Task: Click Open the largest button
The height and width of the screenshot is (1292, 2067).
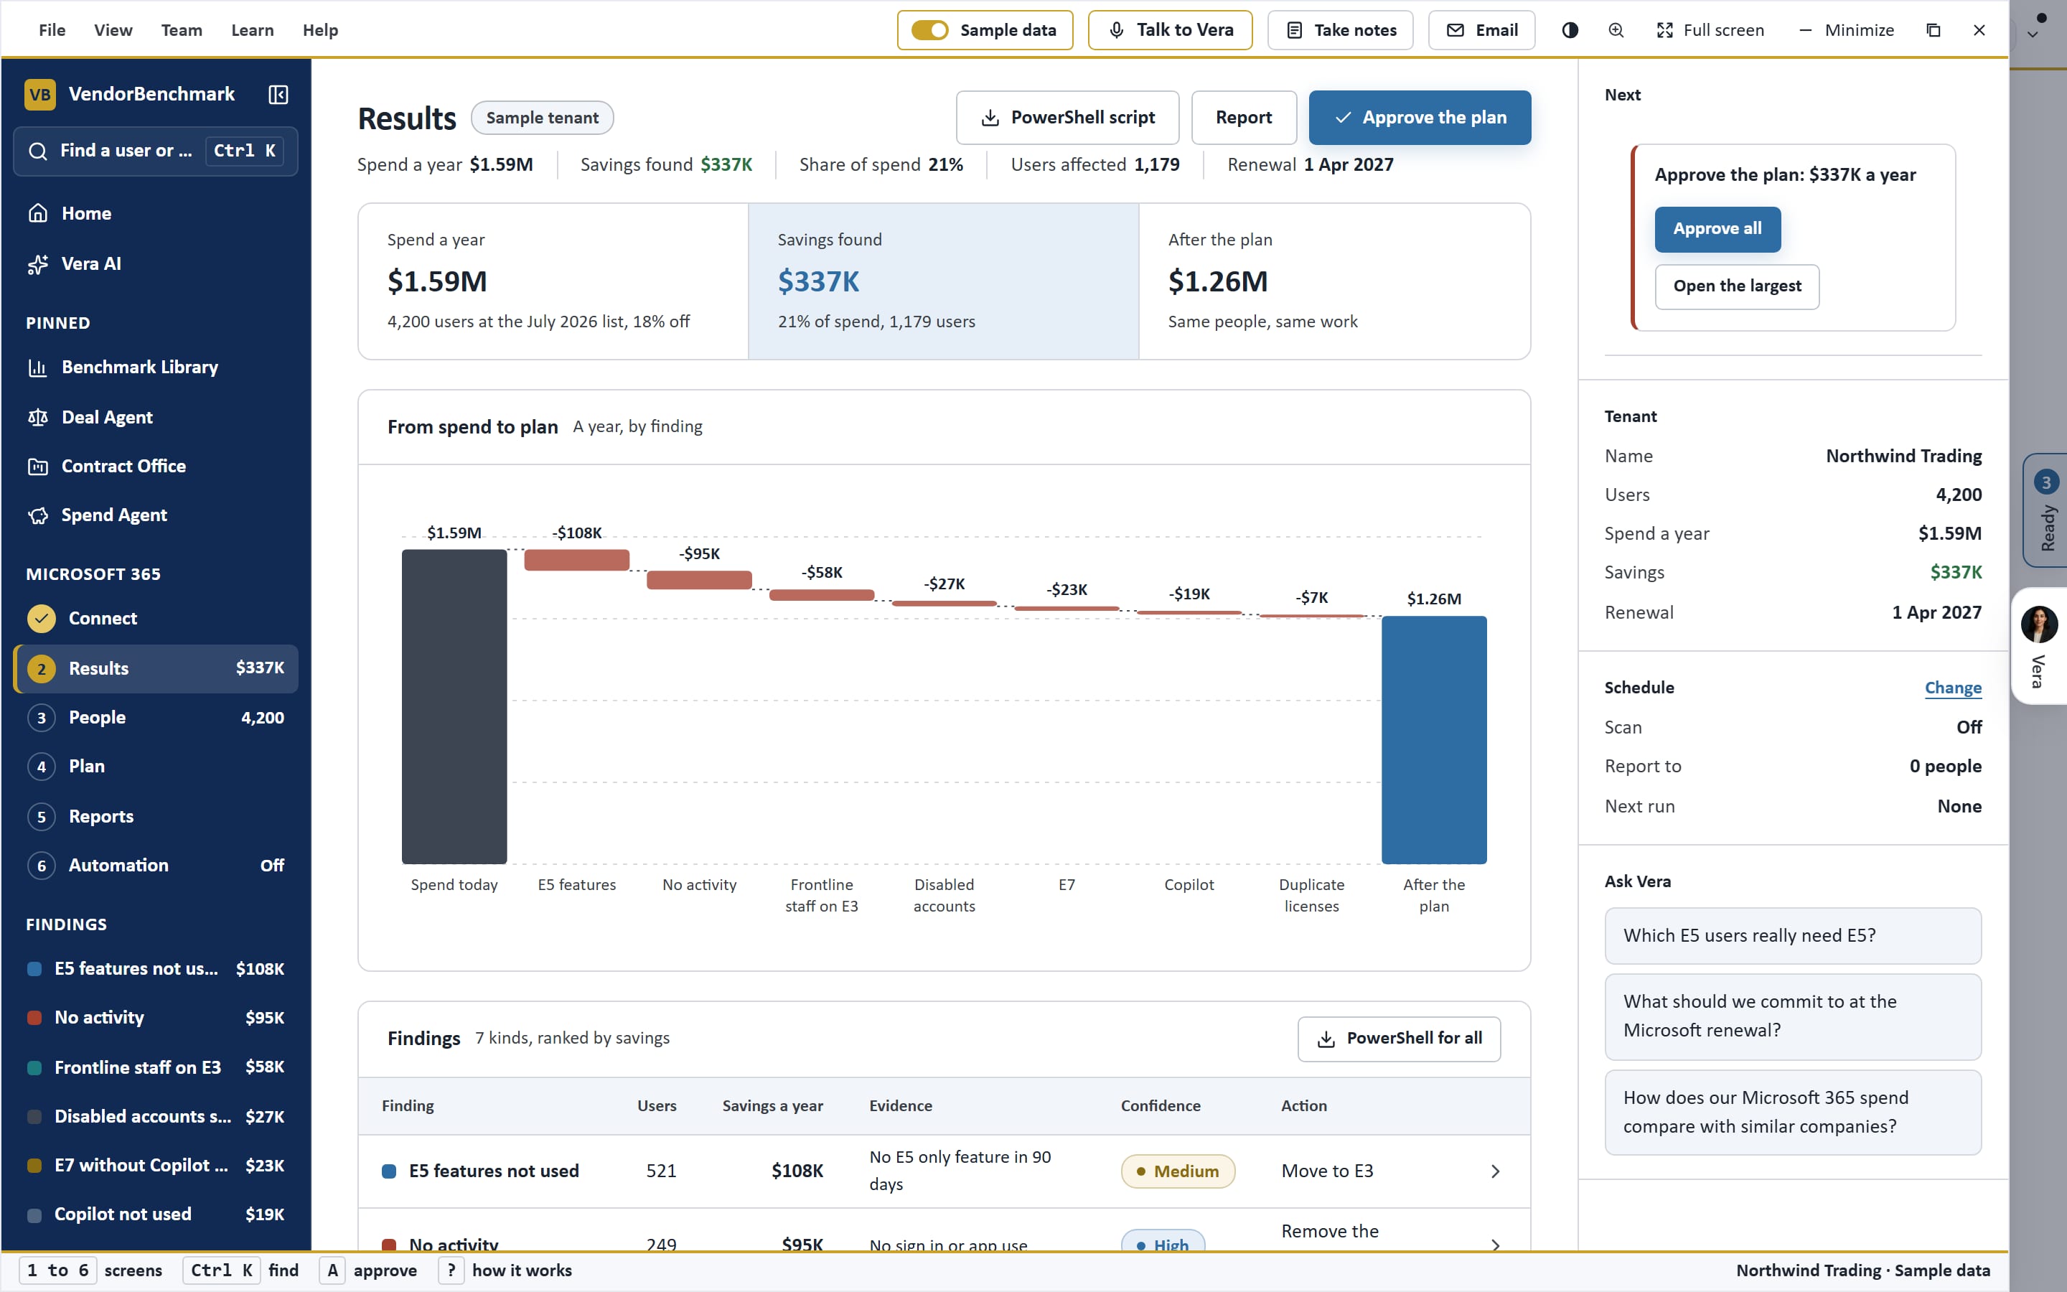Action: [x=1736, y=286]
